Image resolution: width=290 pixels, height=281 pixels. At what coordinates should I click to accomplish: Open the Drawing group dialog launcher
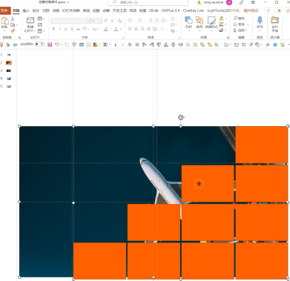[x=228, y=38]
